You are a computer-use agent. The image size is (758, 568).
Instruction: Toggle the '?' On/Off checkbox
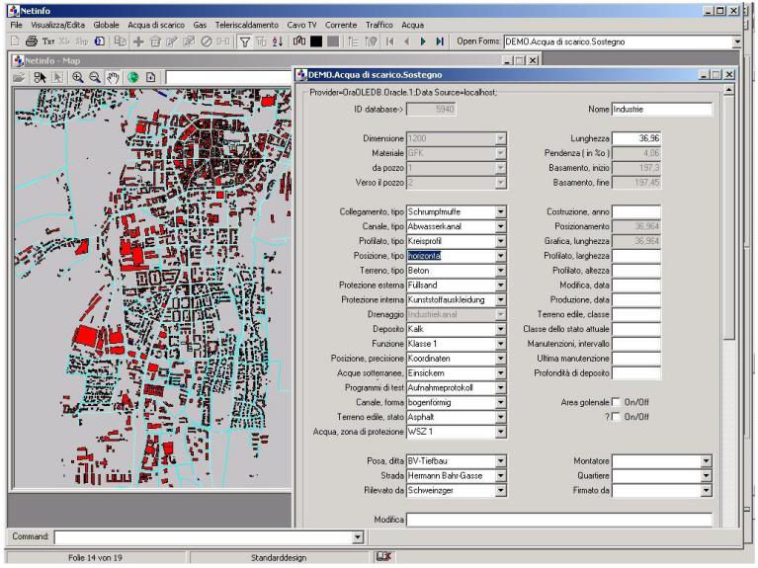click(x=617, y=416)
